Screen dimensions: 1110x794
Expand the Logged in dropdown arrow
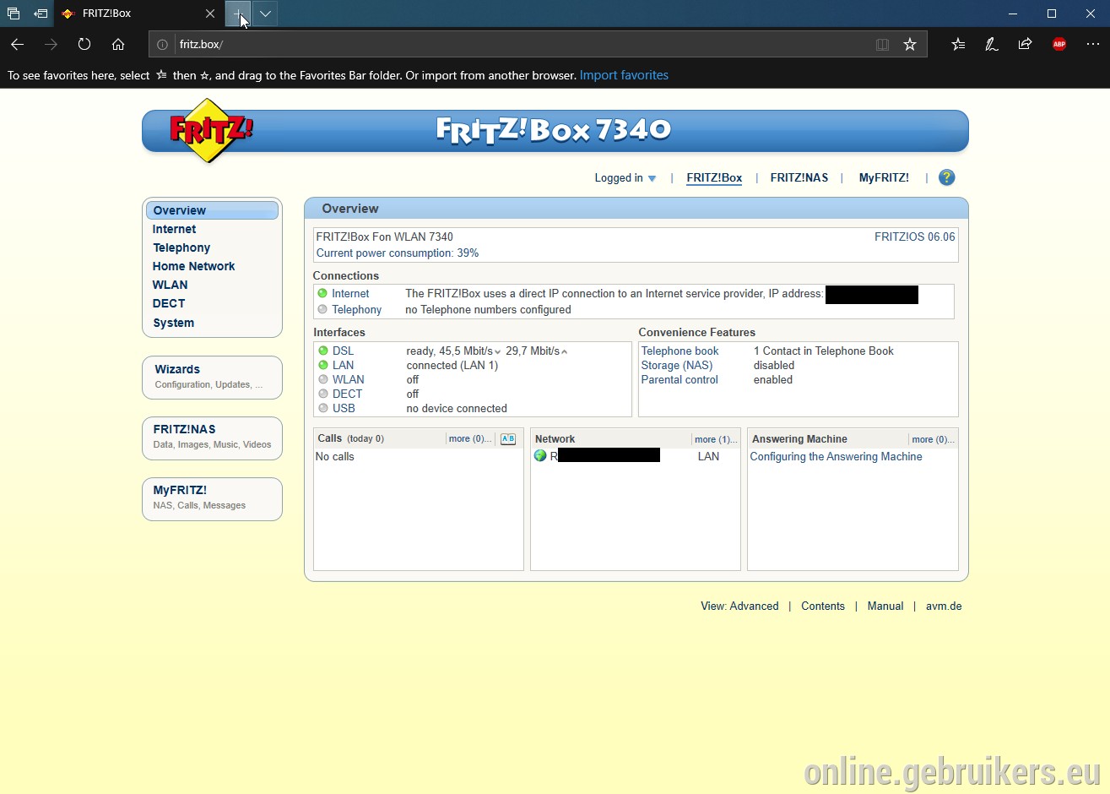tap(652, 178)
